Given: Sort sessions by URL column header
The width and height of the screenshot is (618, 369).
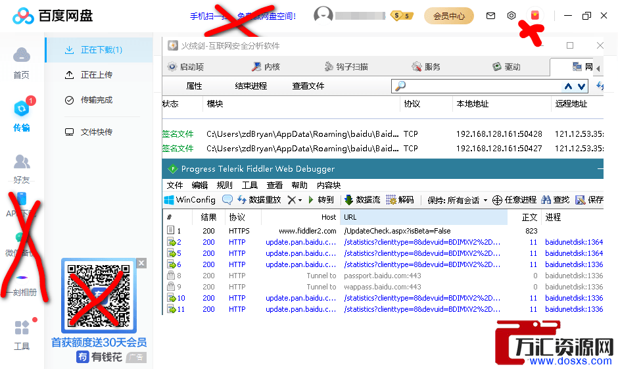Looking at the screenshot, I should tap(425, 217).
